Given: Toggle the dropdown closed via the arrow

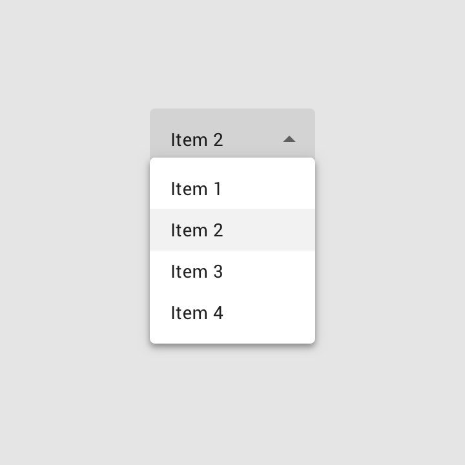Looking at the screenshot, I should pos(289,139).
